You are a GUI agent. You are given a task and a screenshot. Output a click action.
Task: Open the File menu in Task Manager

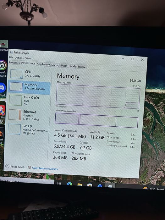coord(11,58)
